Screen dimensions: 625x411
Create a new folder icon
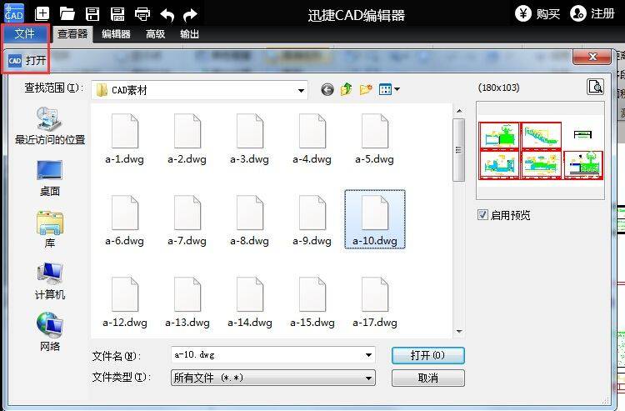click(366, 89)
